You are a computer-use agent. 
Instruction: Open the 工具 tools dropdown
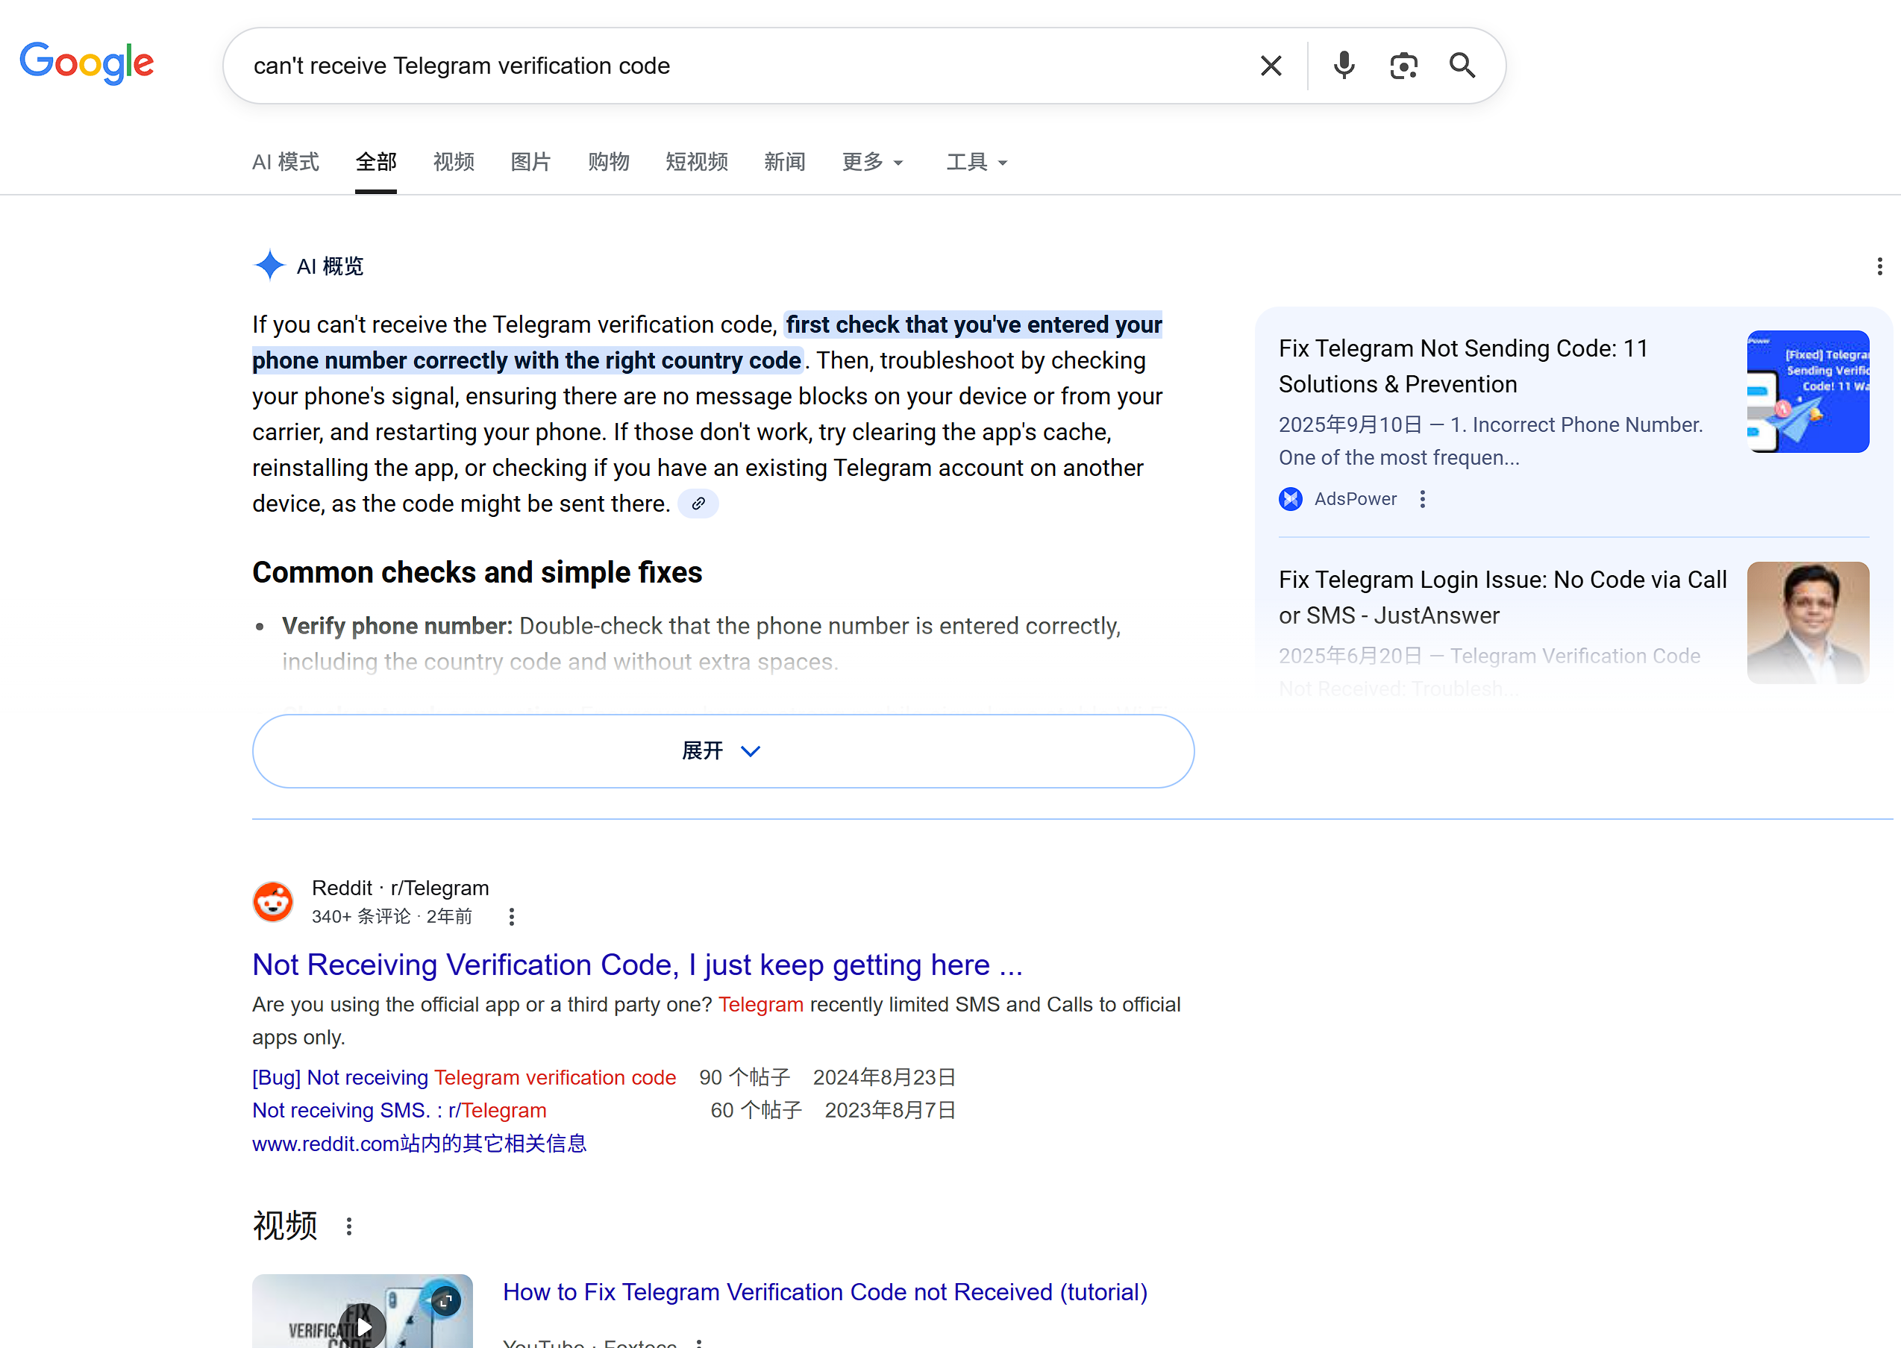[976, 162]
